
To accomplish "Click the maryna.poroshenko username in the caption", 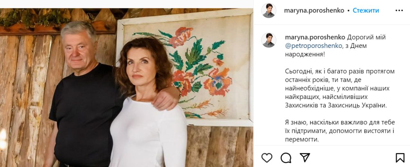I will 315,37.
